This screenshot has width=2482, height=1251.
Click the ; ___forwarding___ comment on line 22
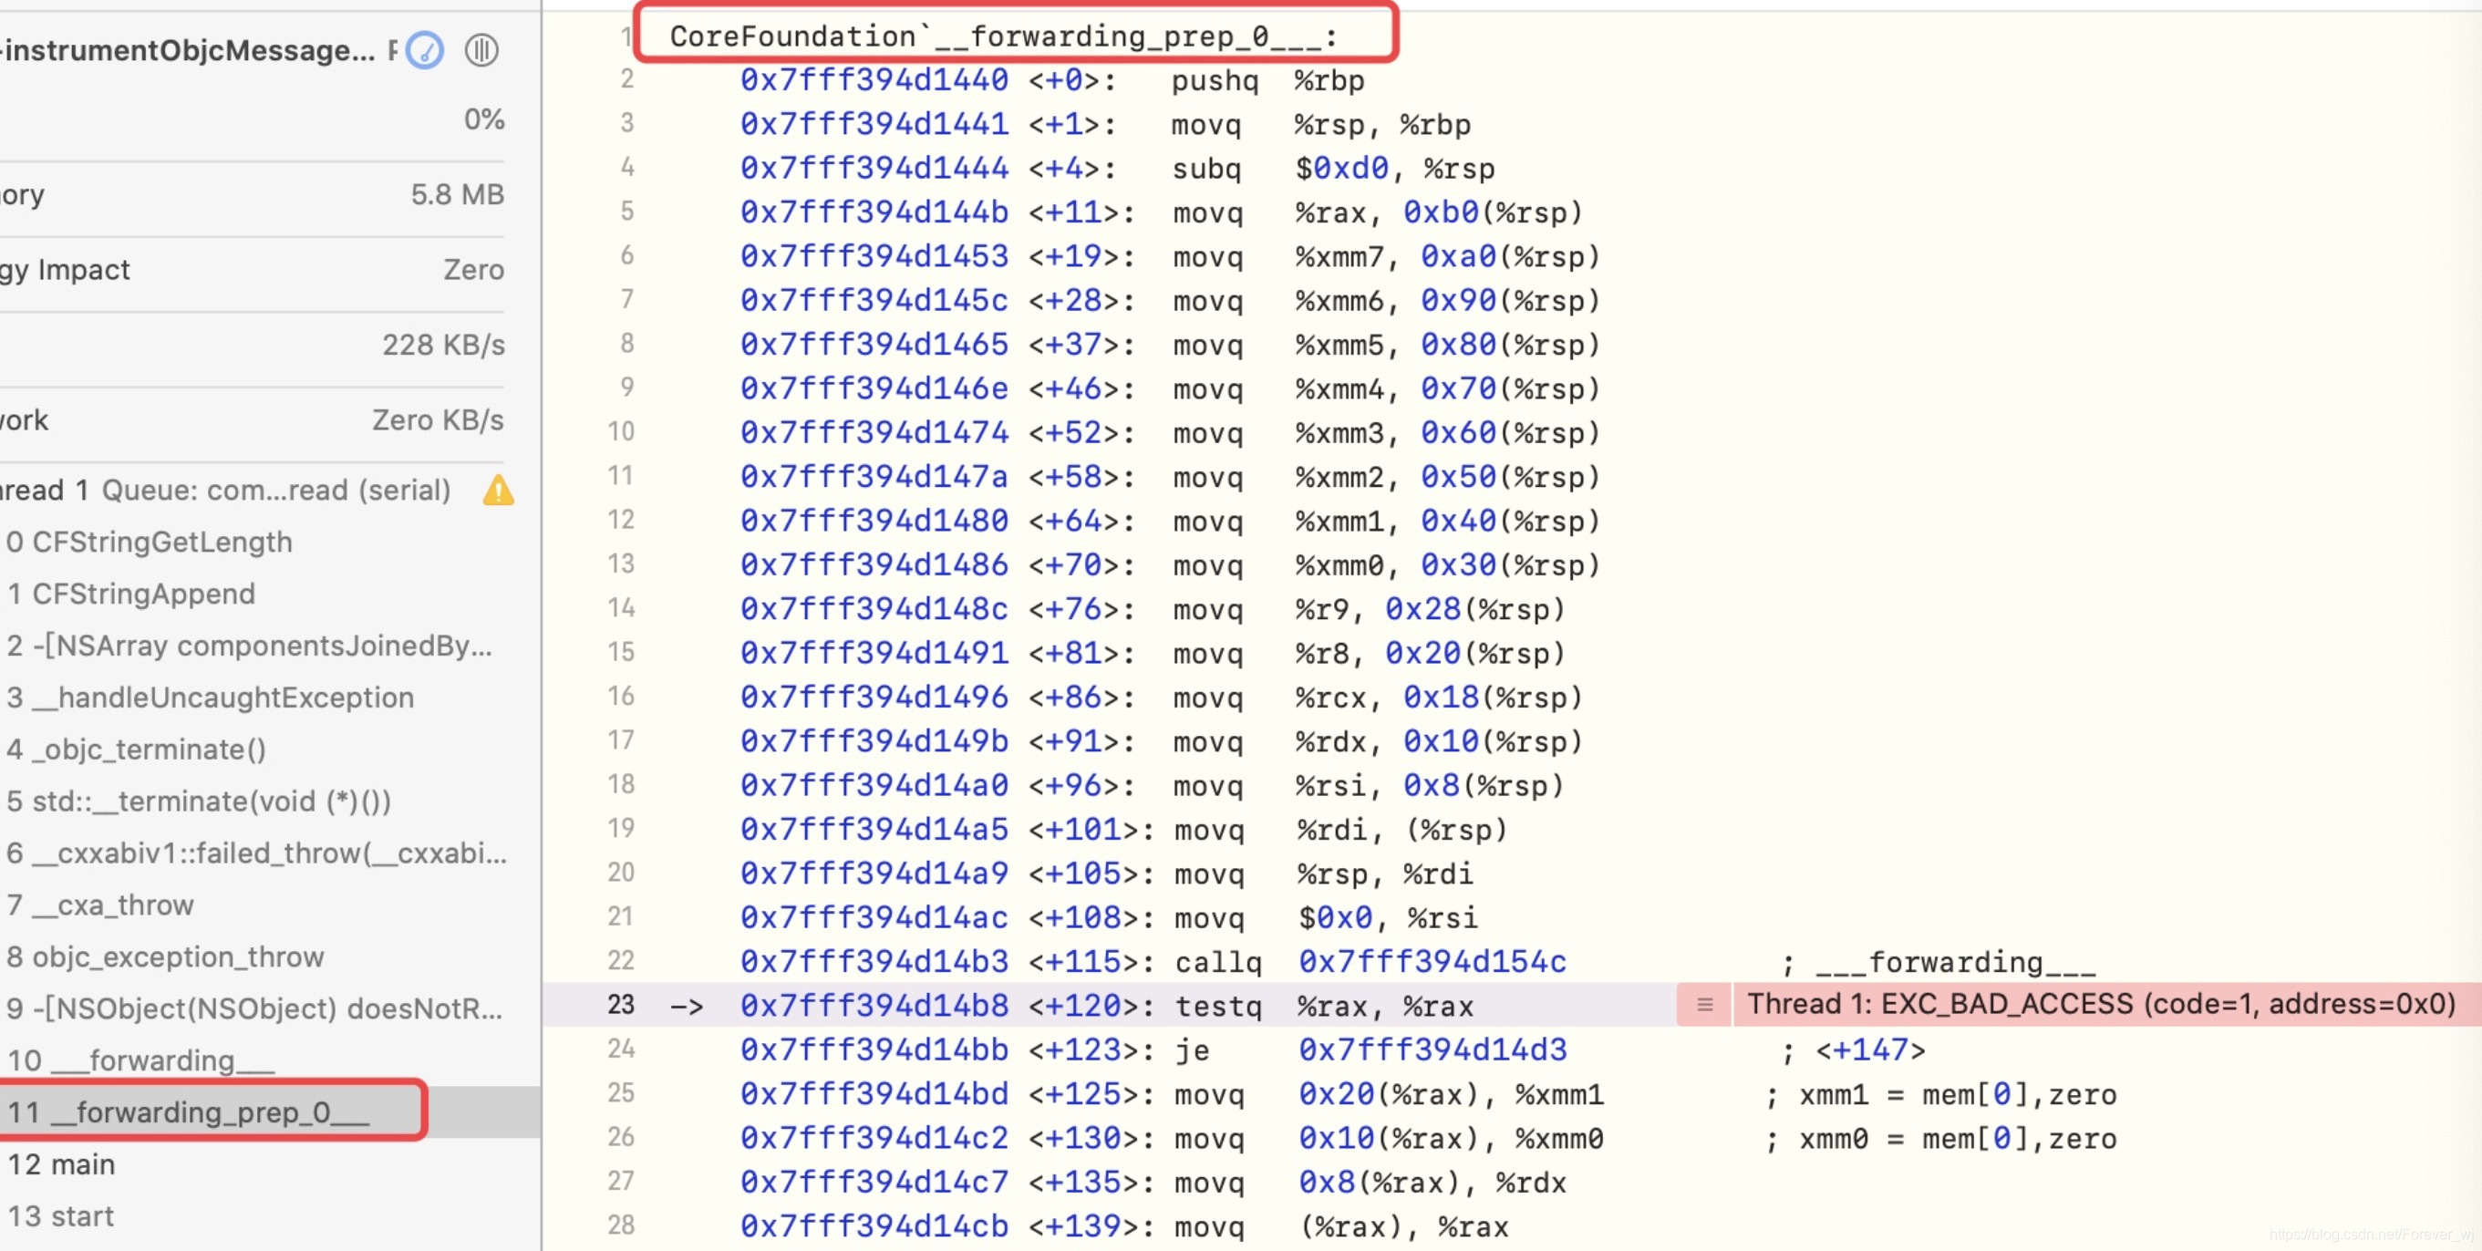1939,962
